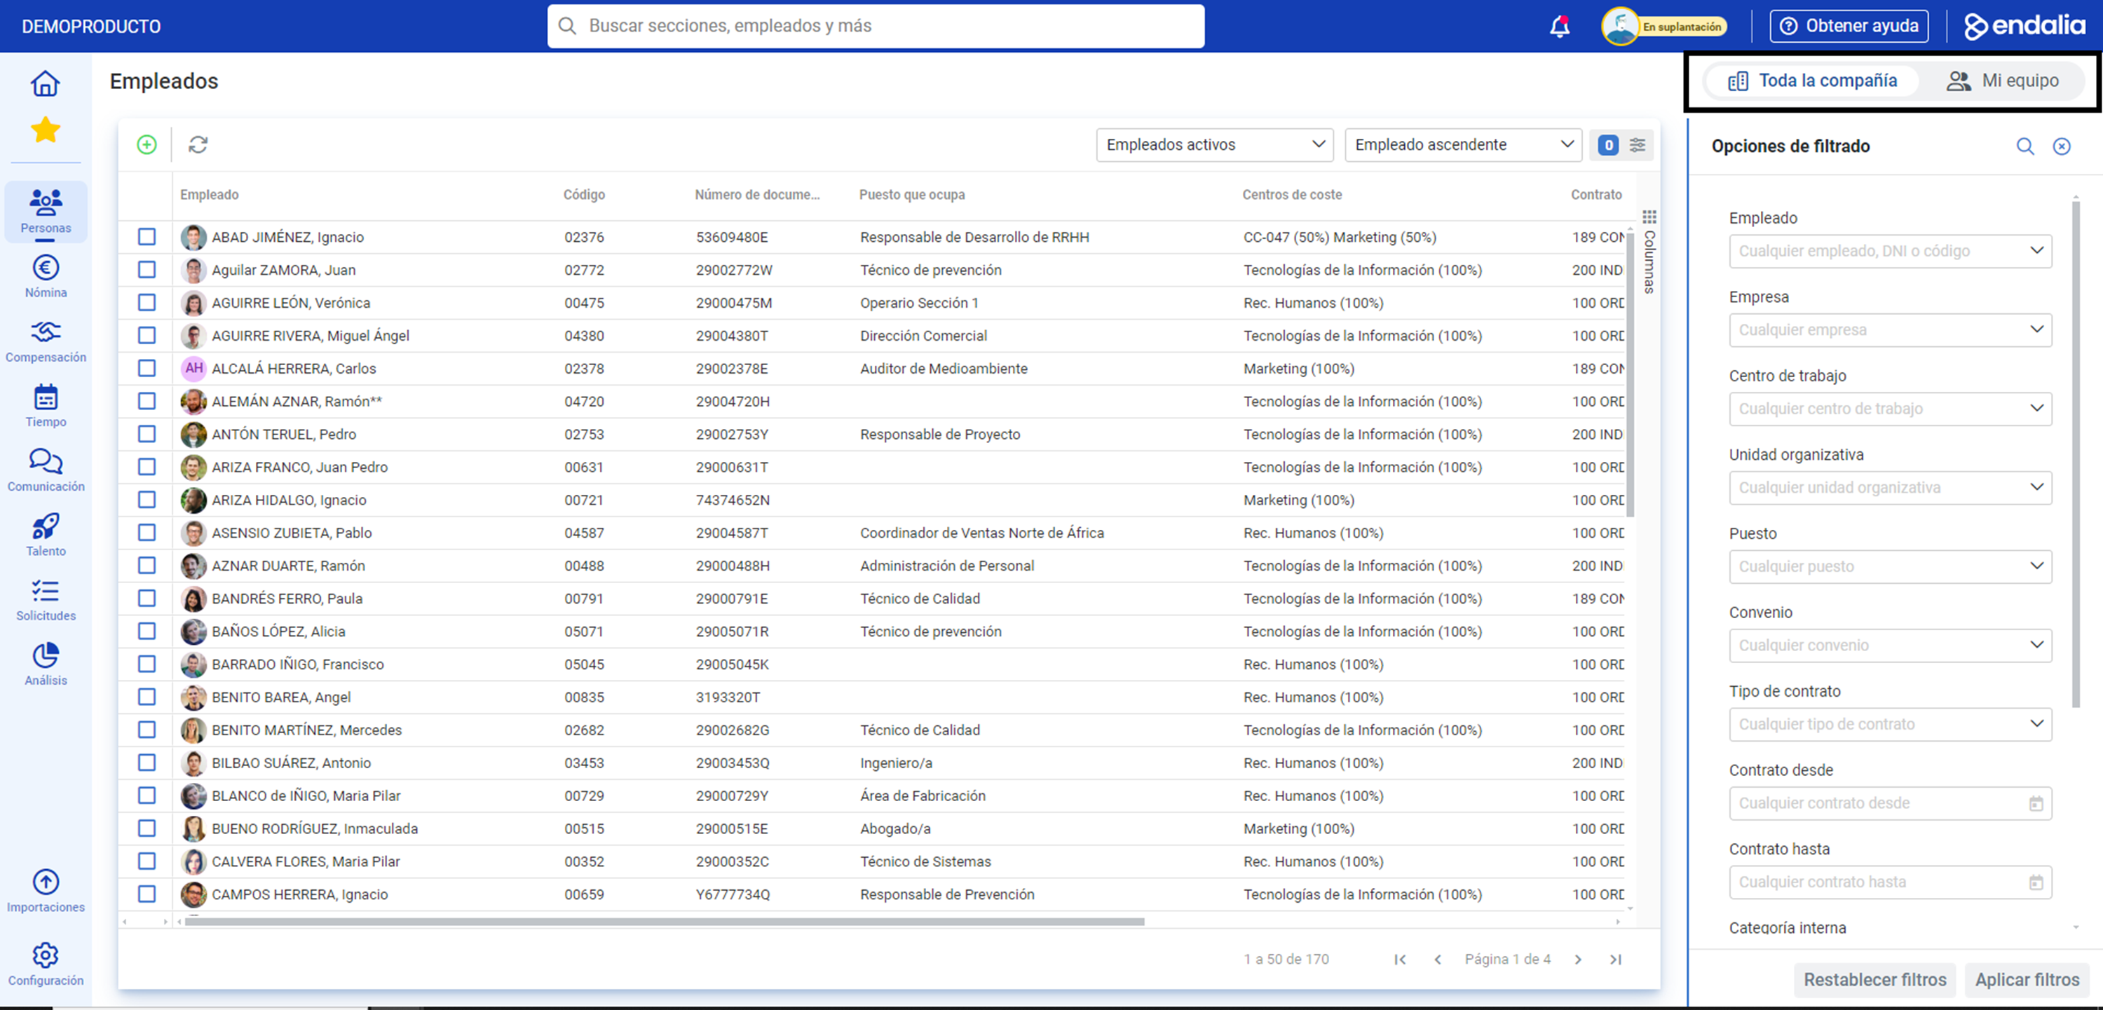2103x1010 pixels.
Task: Select the Toda la compañía tab
Action: [x=1812, y=81]
